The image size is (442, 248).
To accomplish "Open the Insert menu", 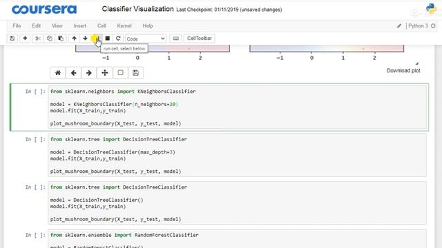I will (80, 25).
